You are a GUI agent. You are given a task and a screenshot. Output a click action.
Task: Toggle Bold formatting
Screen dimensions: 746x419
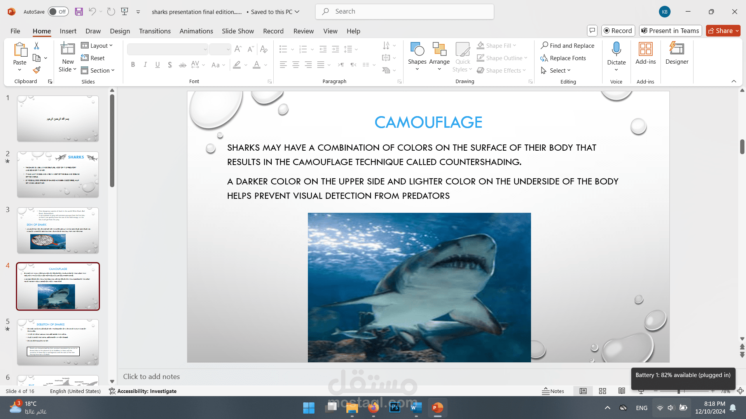(133, 65)
